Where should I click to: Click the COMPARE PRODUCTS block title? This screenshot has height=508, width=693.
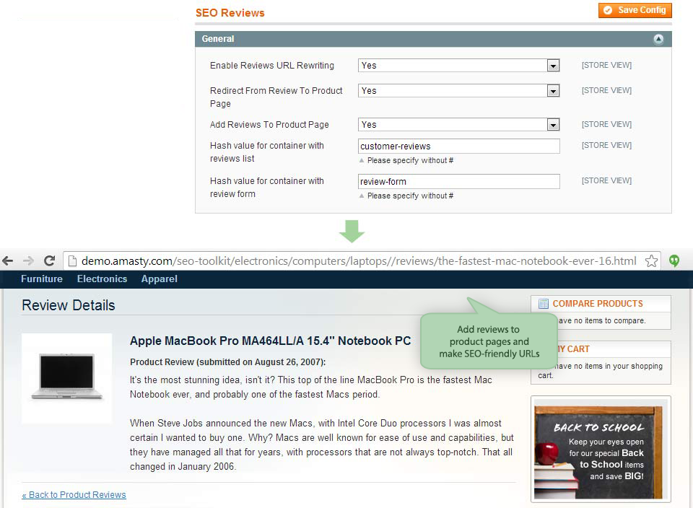(x=598, y=304)
